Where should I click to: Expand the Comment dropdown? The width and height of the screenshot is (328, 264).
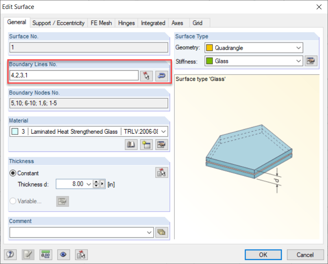[x=149, y=232]
